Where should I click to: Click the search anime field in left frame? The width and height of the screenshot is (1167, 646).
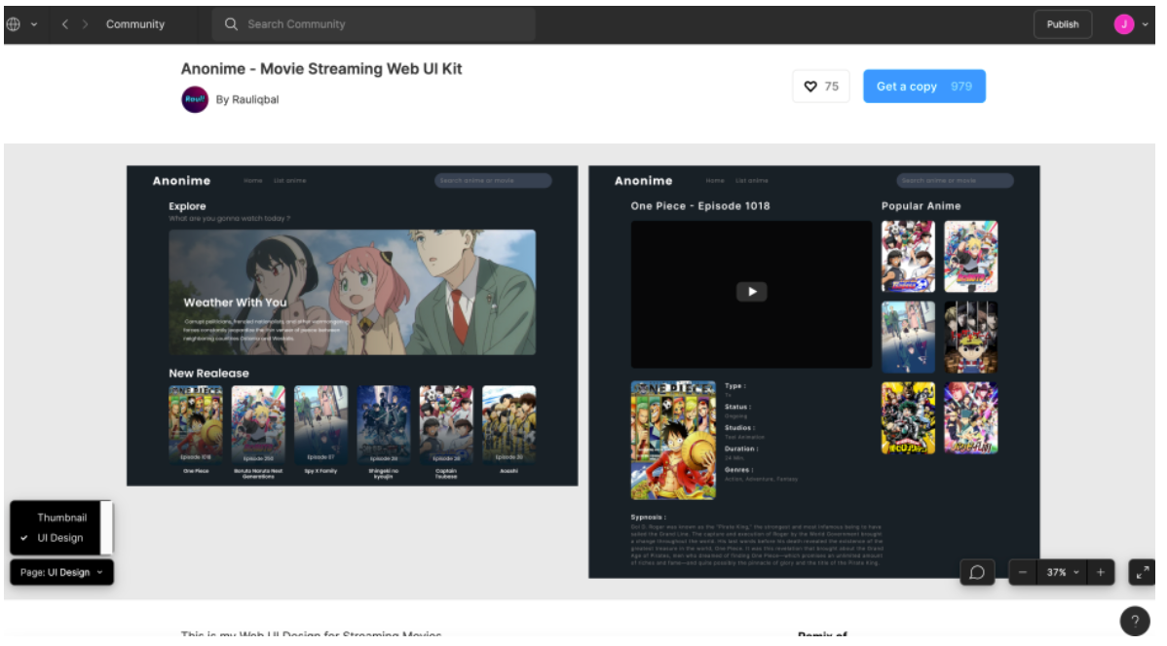point(493,181)
